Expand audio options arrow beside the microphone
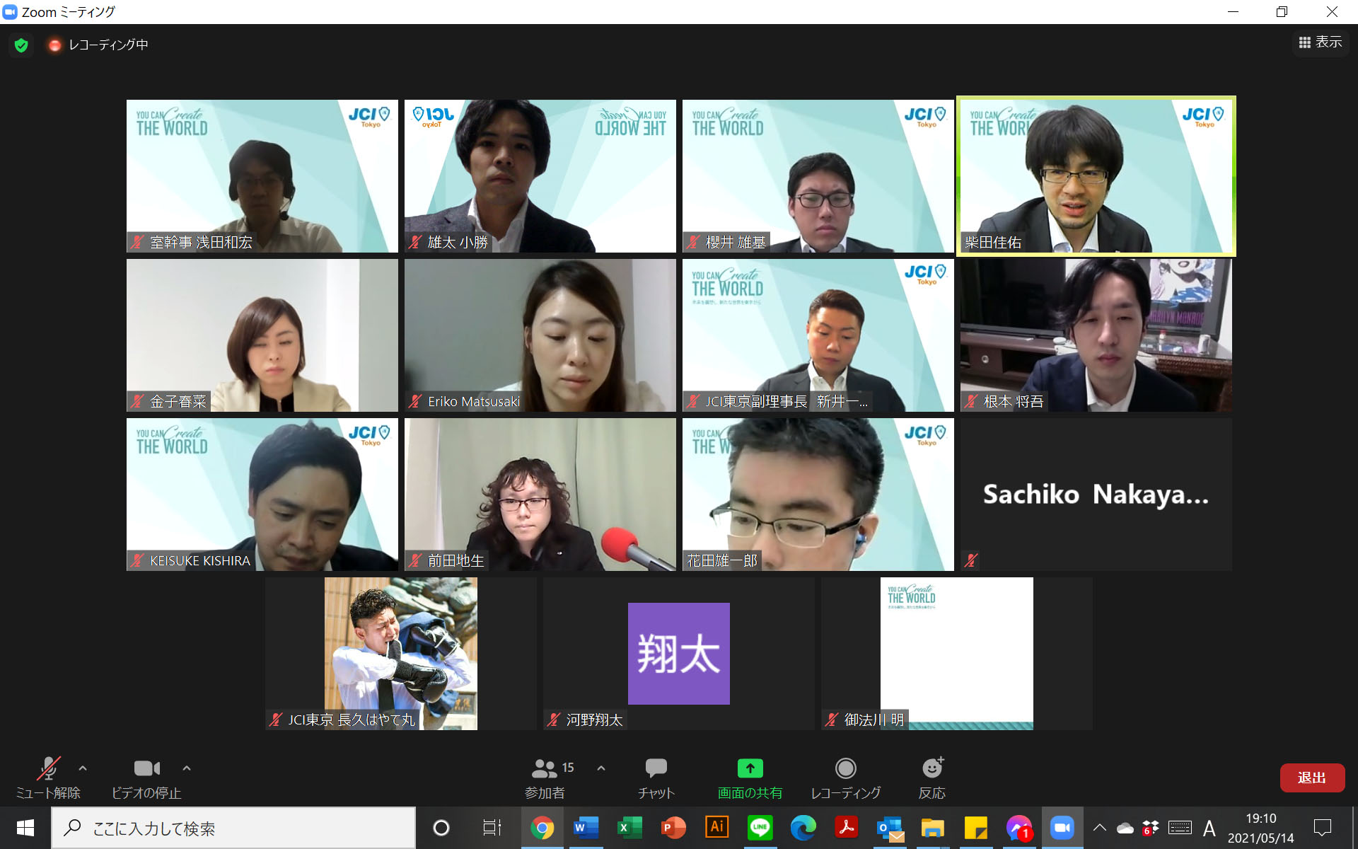The height and width of the screenshot is (849, 1358). pos(83,768)
